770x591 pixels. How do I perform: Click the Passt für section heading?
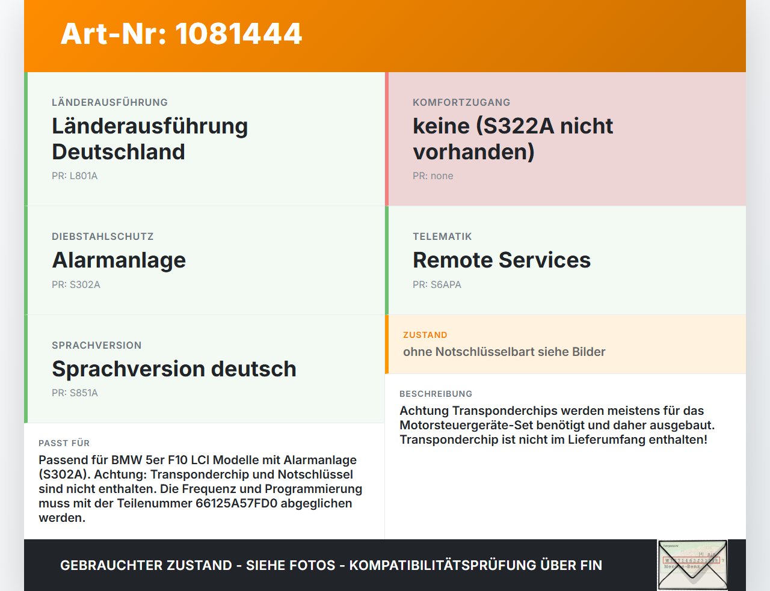tap(64, 443)
